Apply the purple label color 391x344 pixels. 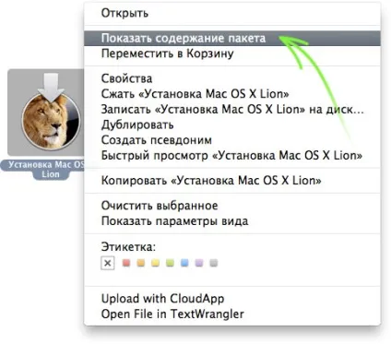click(199, 263)
